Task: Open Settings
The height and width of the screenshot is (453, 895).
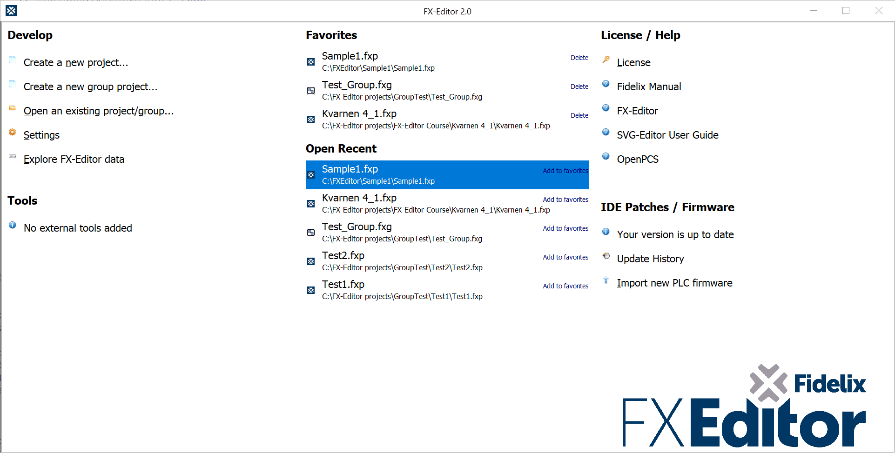Action: [41, 135]
